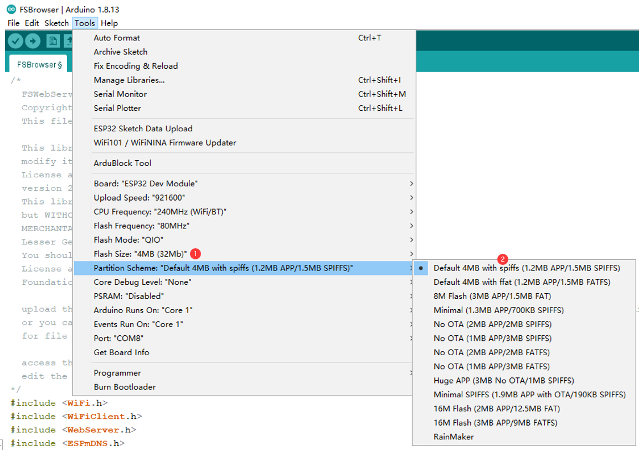The image size is (639, 450).
Task: Choose Archive Sketch
Action: click(244, 52)
